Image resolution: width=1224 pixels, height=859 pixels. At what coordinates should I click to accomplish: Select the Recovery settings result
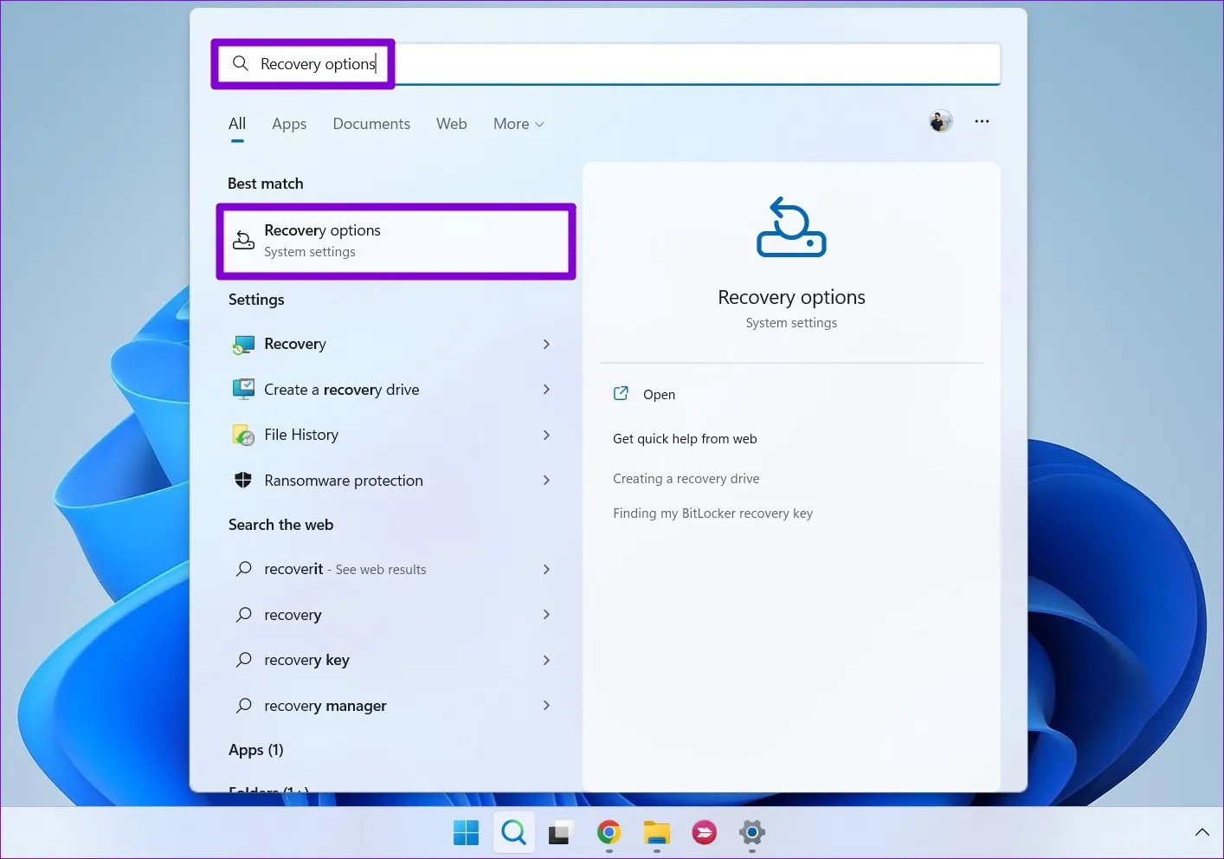tap(295, 344)
